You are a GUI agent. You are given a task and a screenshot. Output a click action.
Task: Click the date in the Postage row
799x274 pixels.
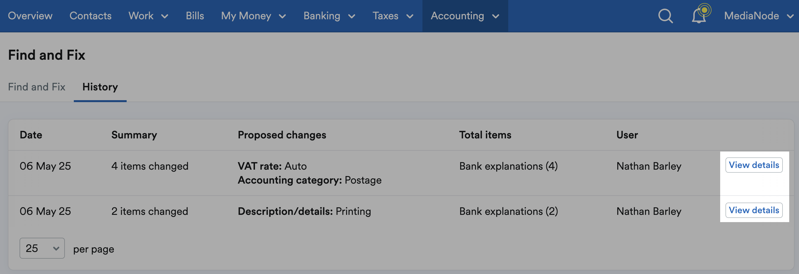tap(45, 166)
